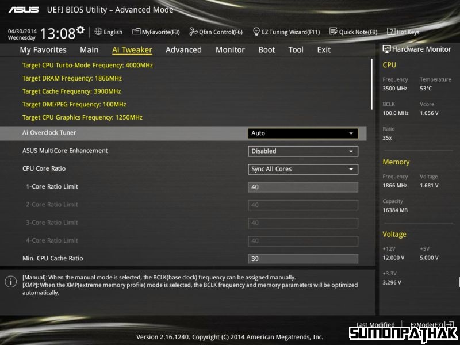Open the Advanced tab

tap(183, 50)
